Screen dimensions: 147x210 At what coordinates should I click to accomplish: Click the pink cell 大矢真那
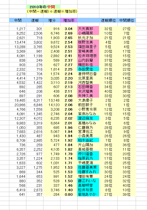click(x=88, y=29)
